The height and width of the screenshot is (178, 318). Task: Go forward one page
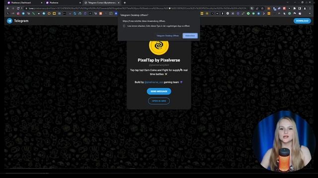pyautogui.click(x=13, y=8)
